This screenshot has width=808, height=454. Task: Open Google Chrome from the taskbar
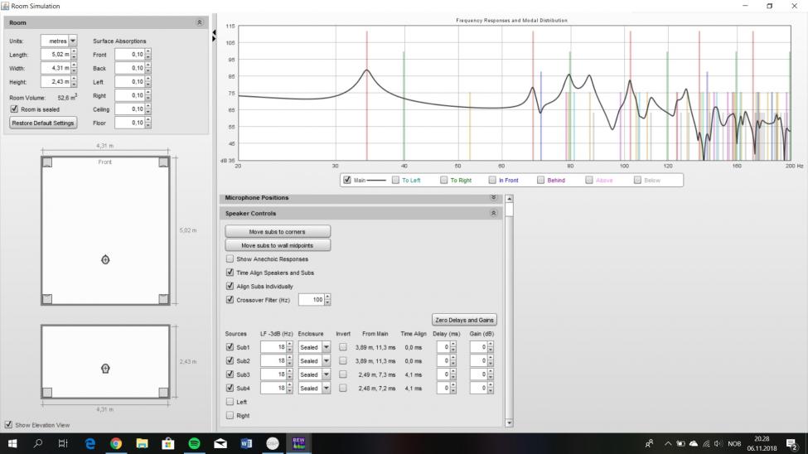[x=116, y=443]
